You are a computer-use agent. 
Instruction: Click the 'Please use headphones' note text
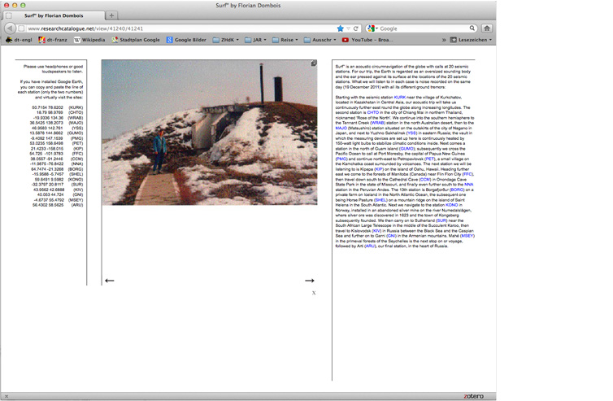[x=53, y=69]
